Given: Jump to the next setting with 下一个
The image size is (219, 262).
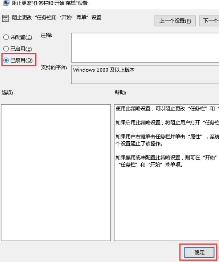Looking at the screenshot, I should pyautogui.click(x=209, y=21).
